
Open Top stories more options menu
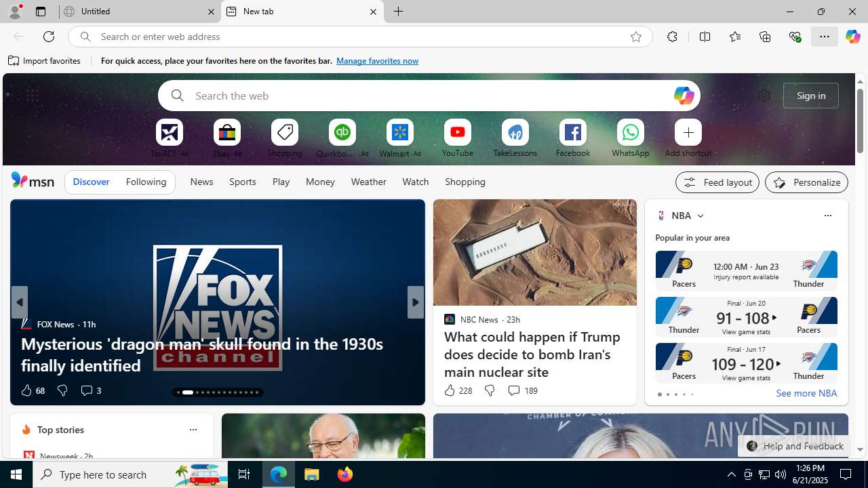click(193, 430)
